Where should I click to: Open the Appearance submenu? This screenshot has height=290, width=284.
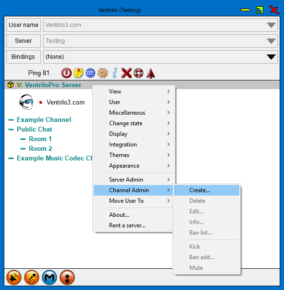134,166
